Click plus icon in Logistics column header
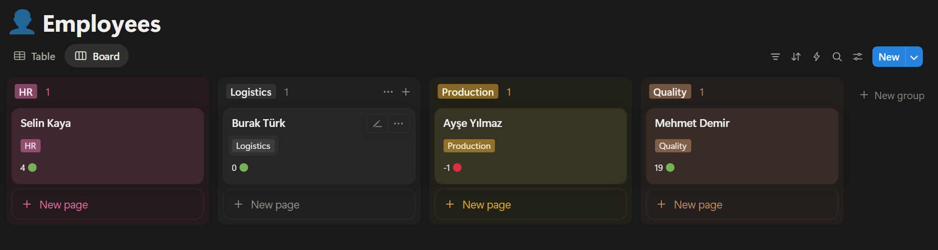Image resolution: width=938 pixels, height=250 pixels. click(x=406, y=92)
